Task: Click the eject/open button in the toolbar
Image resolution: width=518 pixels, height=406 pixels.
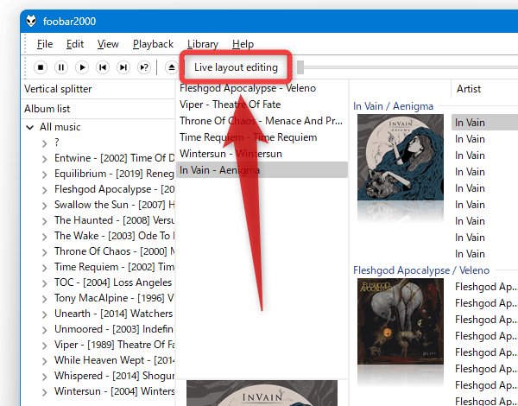Action: click(171, 67)
